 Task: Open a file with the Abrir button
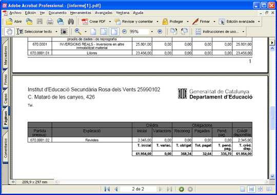point(14,22)
